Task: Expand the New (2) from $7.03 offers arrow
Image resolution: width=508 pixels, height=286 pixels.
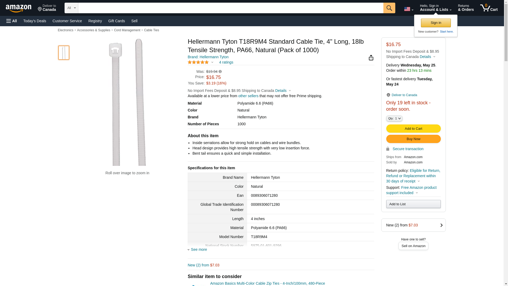Action: 441,225
